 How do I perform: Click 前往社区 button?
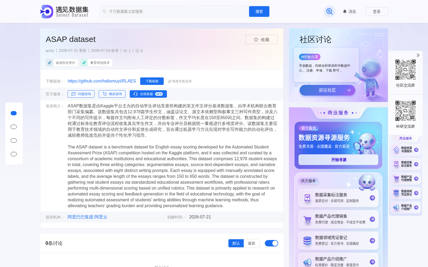point(327,90)
